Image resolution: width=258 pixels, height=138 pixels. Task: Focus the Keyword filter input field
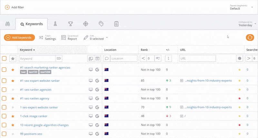pos(37,58)
